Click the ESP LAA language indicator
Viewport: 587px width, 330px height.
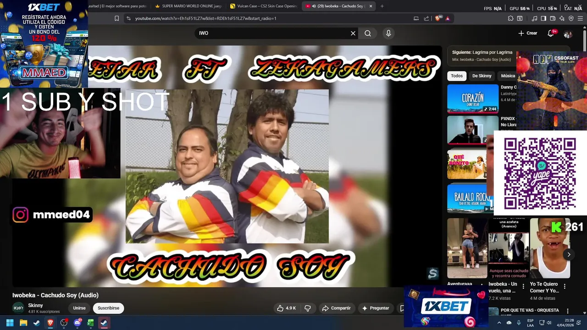click(530, 323)
